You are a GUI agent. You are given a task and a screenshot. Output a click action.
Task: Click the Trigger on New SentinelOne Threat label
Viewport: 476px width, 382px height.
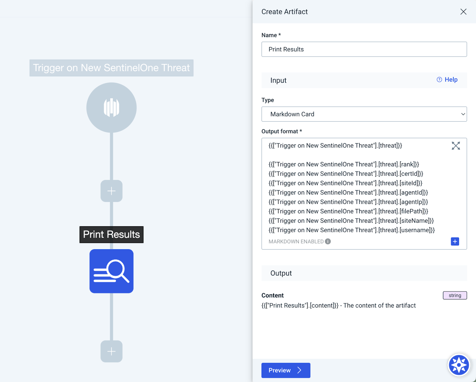[111, 68]
